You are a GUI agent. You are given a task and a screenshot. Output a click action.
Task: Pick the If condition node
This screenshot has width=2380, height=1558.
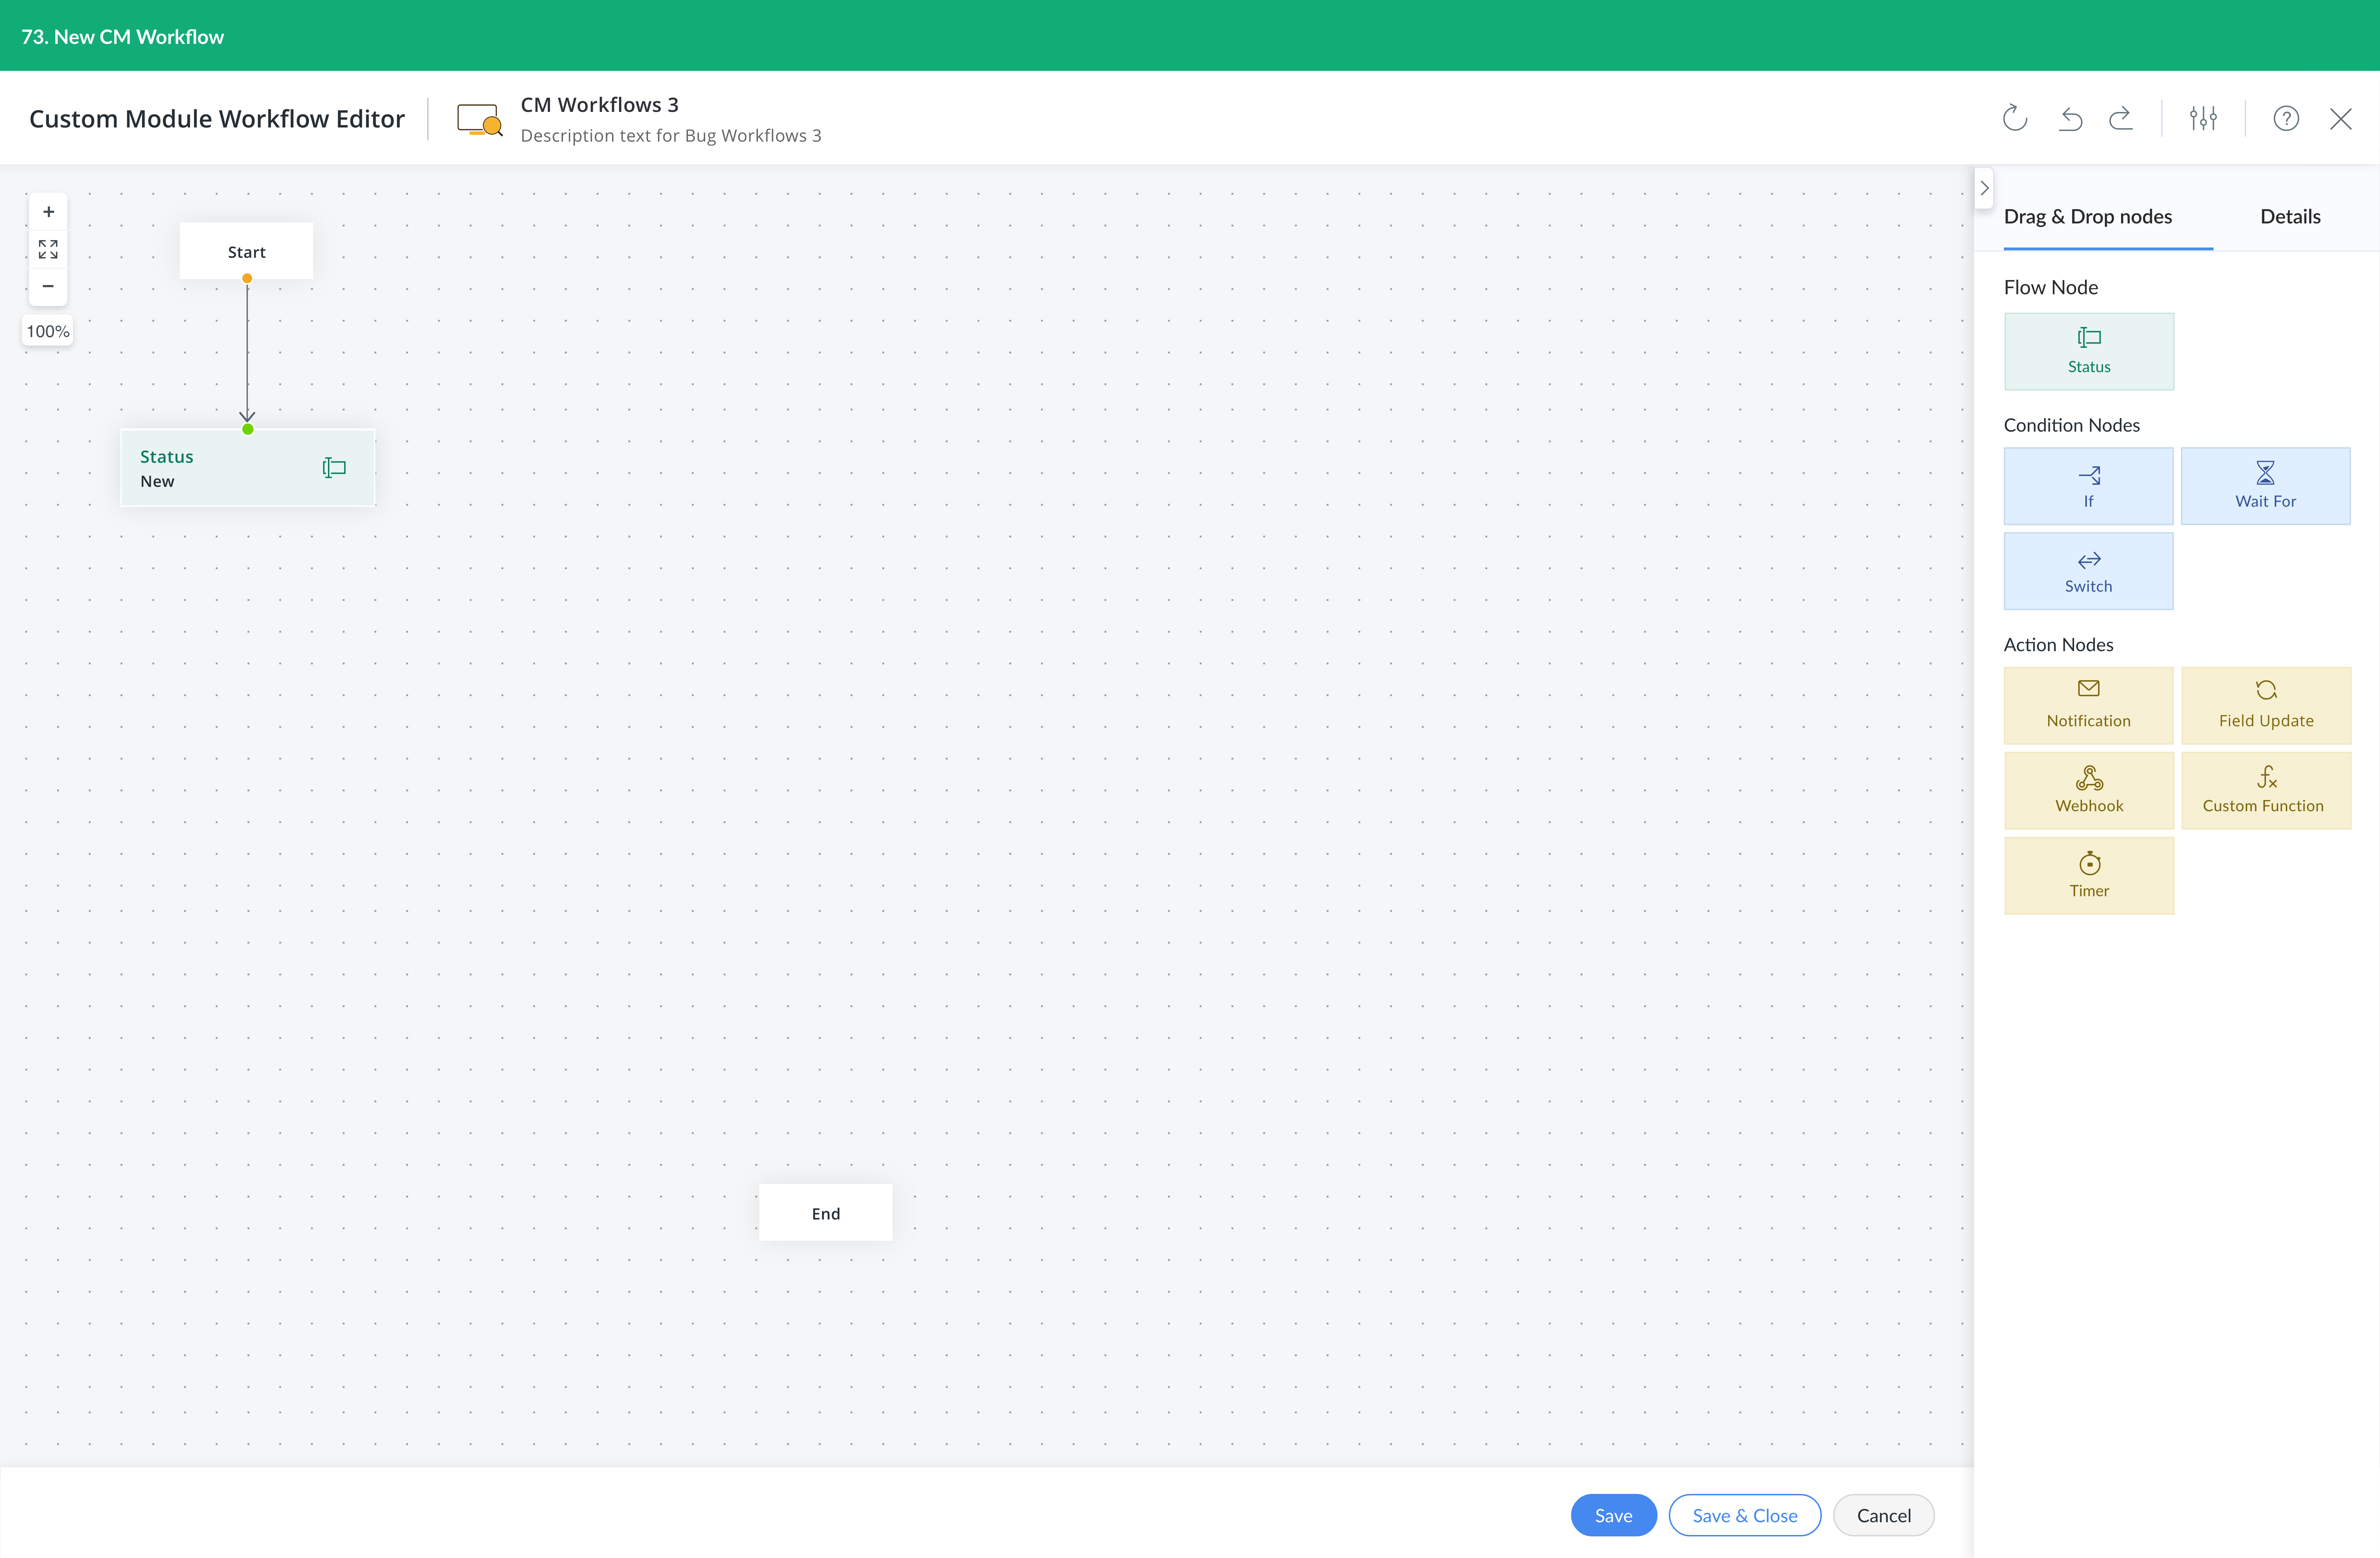[x=2088, y=486]
